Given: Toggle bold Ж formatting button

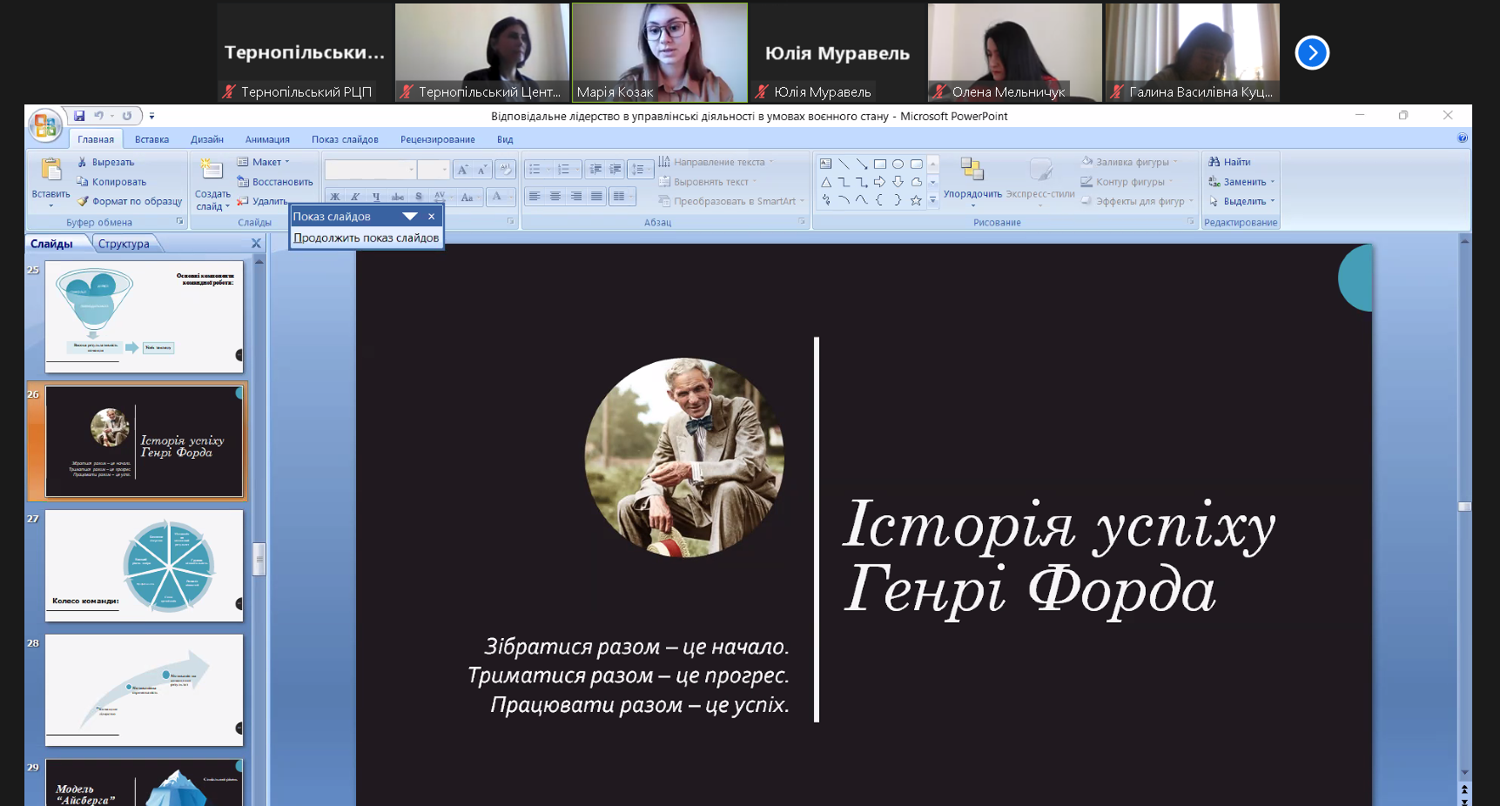Looking at the screenshot, I should point(335,197).
